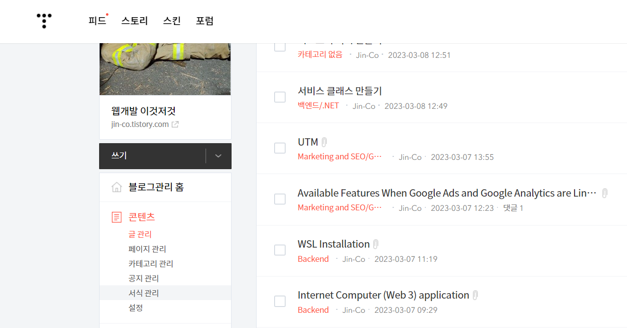Open 카테고리 관리 in sidebar
The width and height of the screenshot is (627, 328).
151,264
